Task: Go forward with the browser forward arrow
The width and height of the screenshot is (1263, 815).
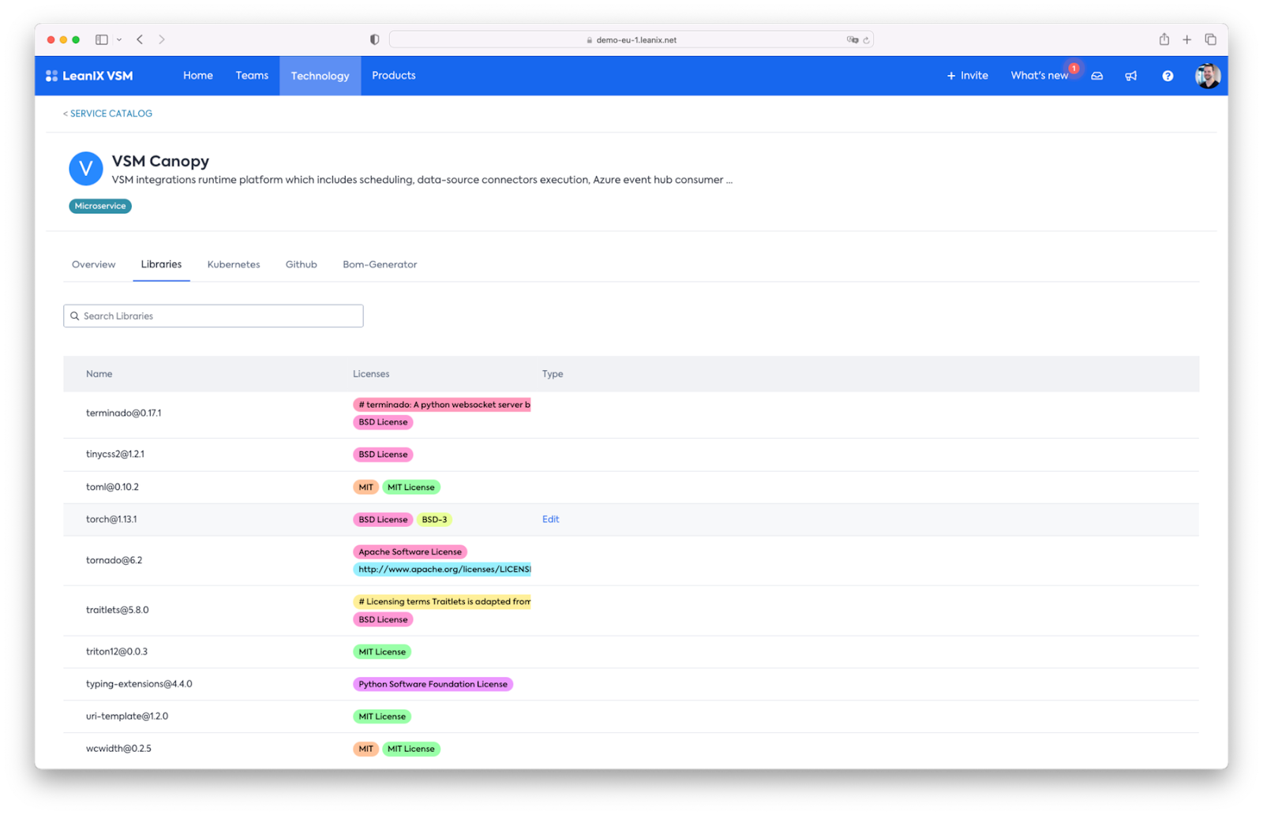Action: [162, 39]
